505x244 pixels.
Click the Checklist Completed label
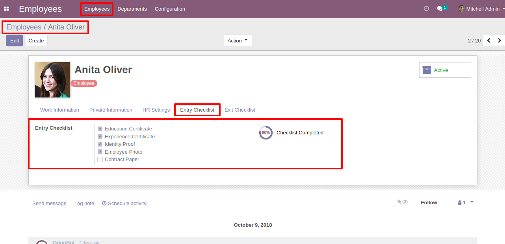coord(300,133)
